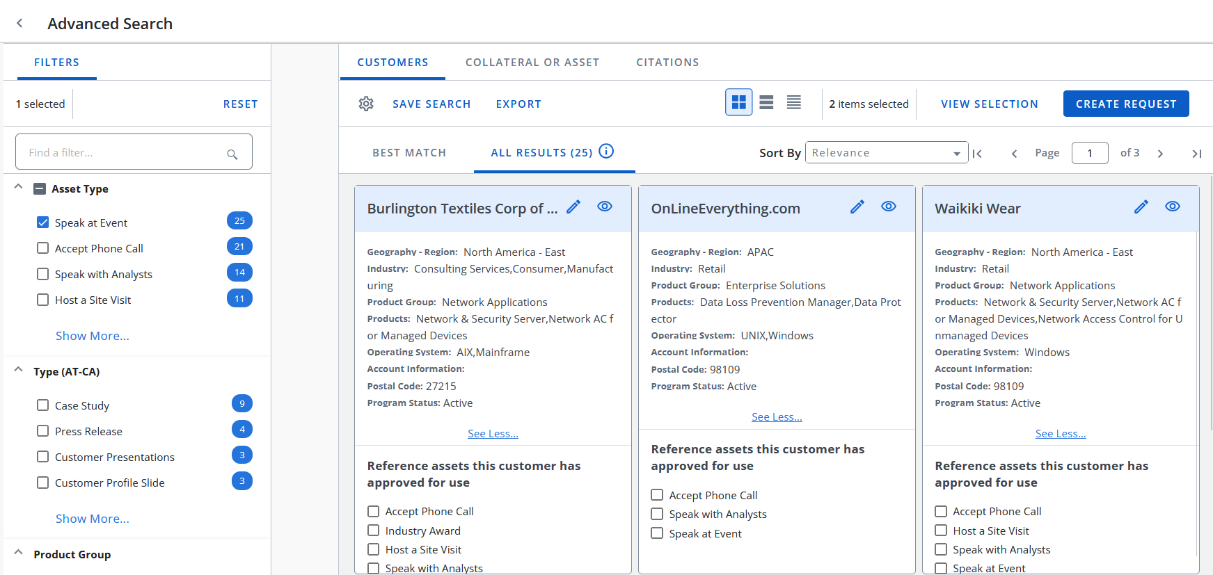This screenshot has width=1213, height=575.
Task: Export the search results
Action: click(x=518, y=104)
